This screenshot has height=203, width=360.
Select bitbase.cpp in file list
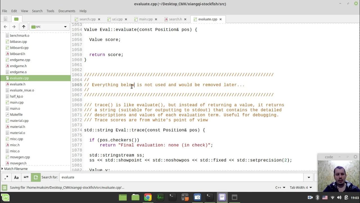18,41
